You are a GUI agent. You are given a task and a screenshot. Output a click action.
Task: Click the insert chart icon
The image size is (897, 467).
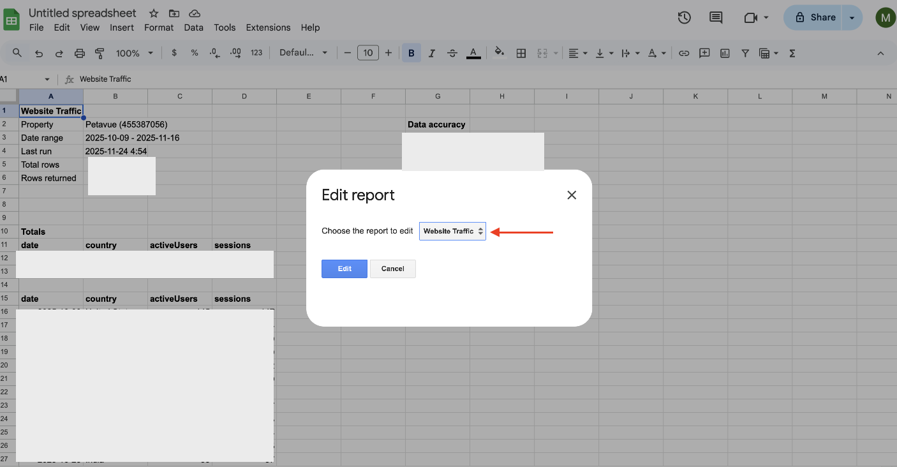725,53
